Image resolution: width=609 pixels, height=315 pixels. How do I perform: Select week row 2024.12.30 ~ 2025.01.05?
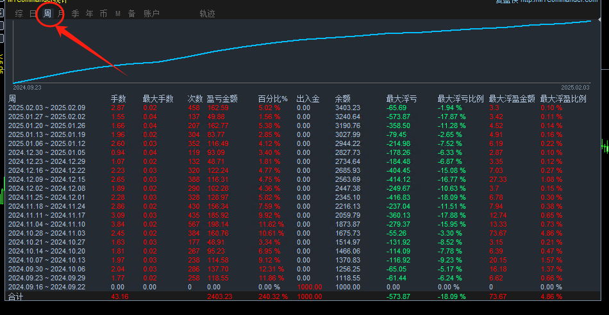304,152
